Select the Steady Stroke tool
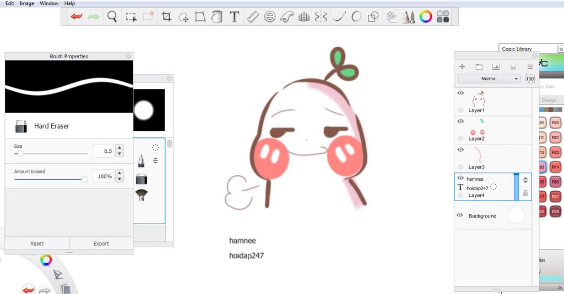The image size is (564, 294). pyautogui.click(x=339, y=16)
